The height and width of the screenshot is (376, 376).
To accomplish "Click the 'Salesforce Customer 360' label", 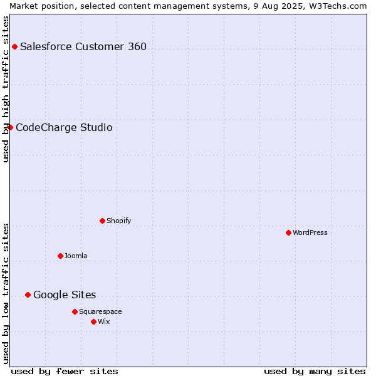I will [83, 46].
